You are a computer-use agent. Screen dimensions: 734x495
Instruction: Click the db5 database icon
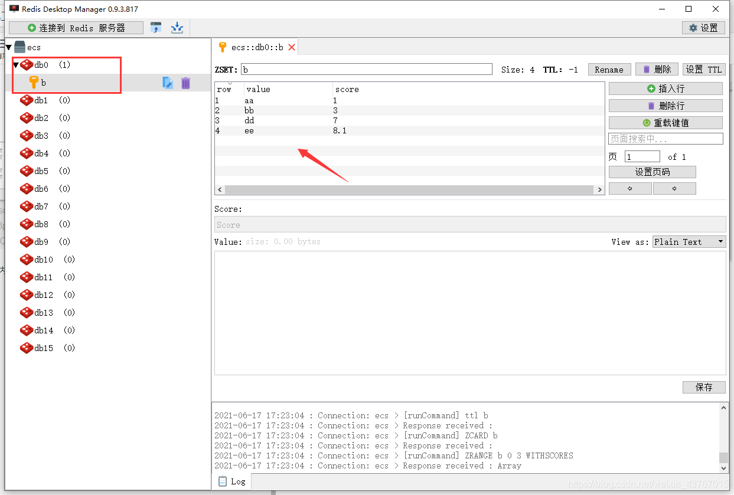coord(27,171)
